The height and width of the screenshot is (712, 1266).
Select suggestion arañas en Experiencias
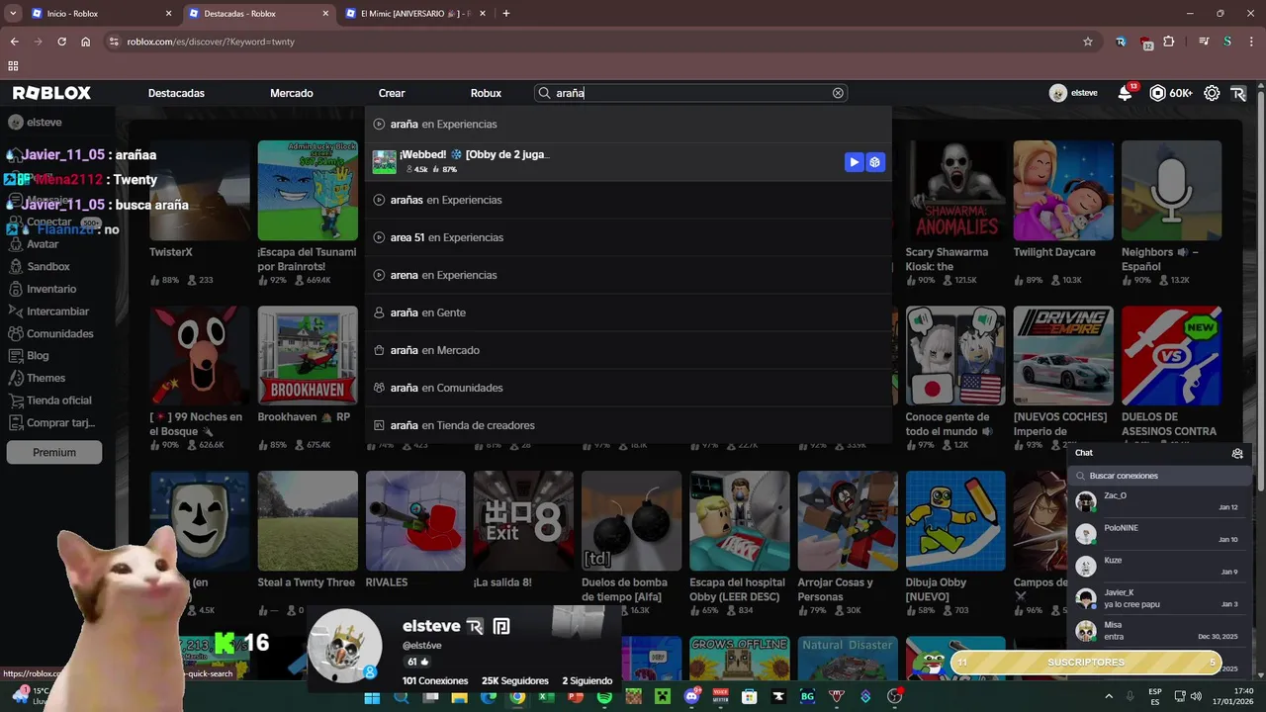(628, 200)
